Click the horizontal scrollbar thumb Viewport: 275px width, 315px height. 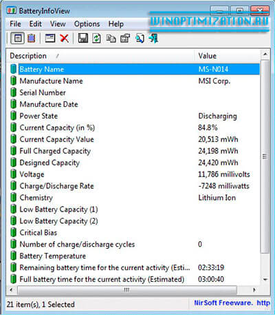(127, 289)
